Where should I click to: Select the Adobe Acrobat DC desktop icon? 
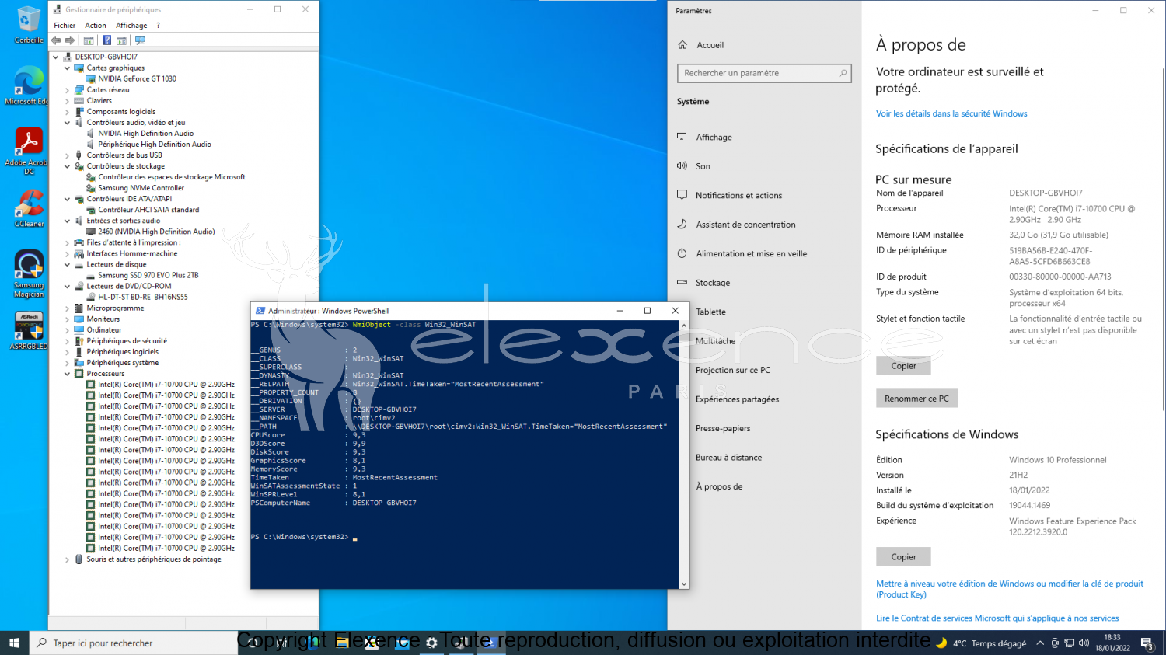(29, 151)
